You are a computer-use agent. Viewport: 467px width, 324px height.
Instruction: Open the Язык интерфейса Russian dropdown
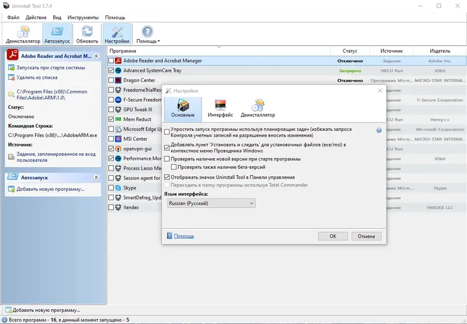pyautogui.click(x=211, y=203)
